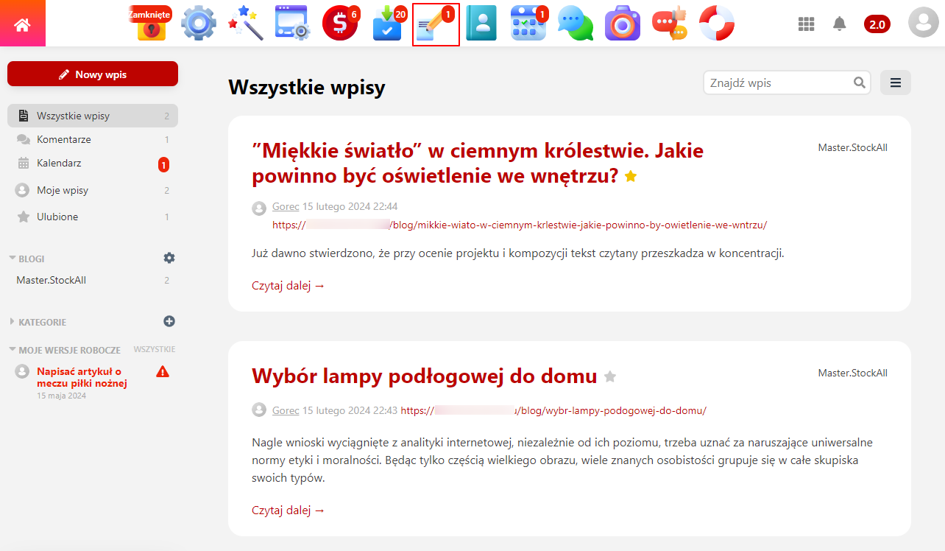Open the Zamknięte lock app icon
Image resolution: width=945 pixels, height=551 pixels.
(151, 24)
